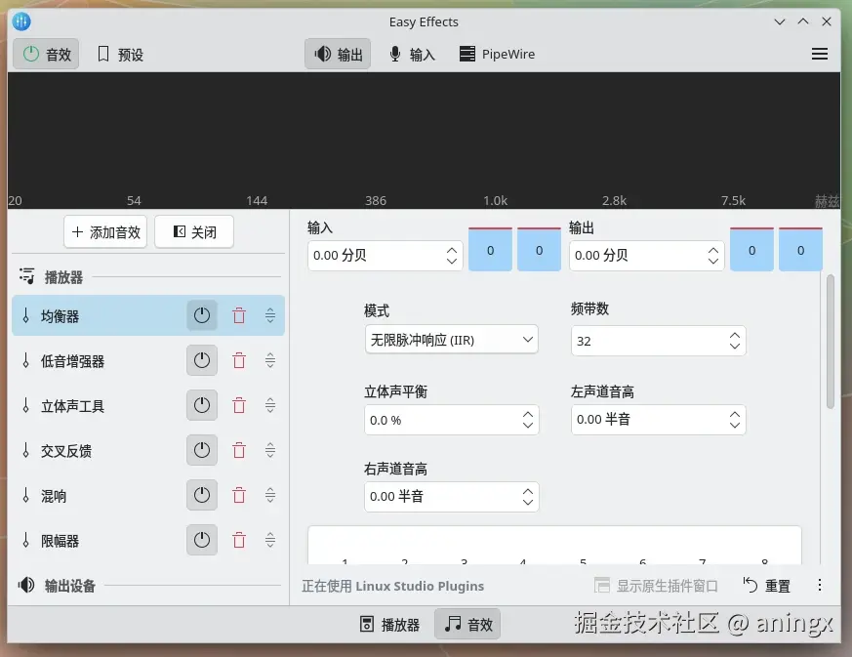Open the PipeWire tab
852x657 pixels.
[497, 54]
